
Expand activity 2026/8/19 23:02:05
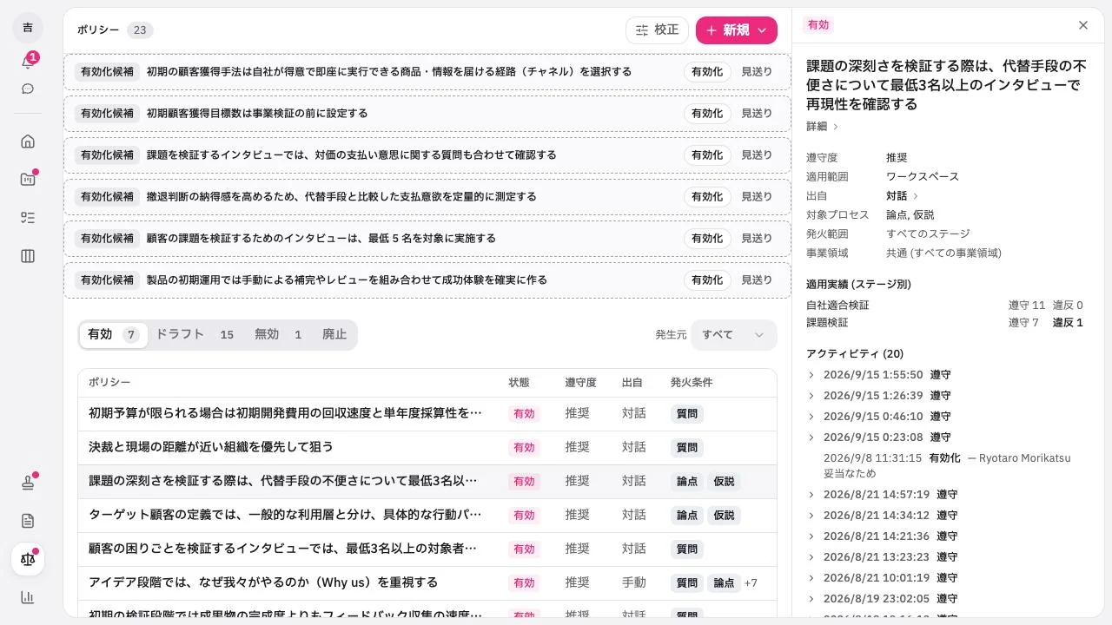tap(882, 599)
